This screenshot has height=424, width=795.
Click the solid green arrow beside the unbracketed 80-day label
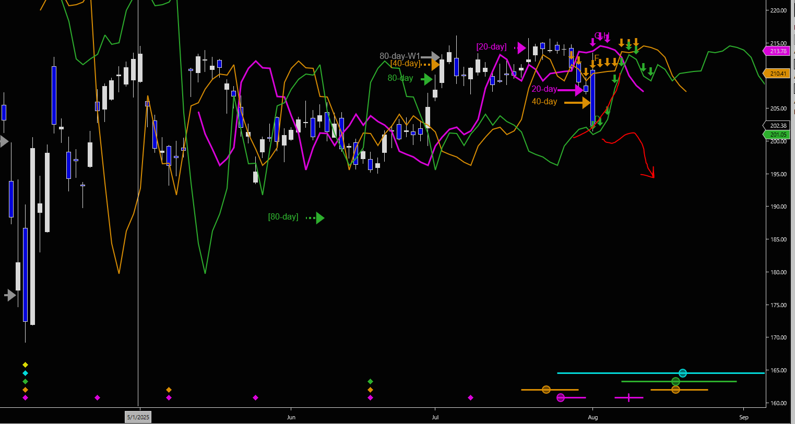tap(427, 79)
